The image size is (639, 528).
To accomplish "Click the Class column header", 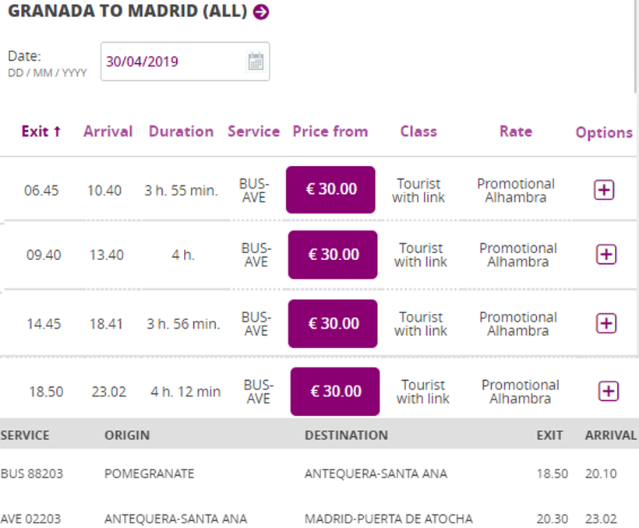I will 418,132.
